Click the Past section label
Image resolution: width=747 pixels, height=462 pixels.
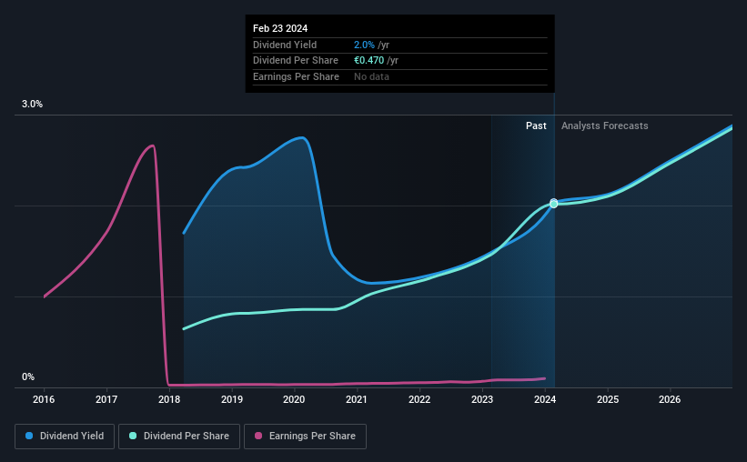[536, 126]
